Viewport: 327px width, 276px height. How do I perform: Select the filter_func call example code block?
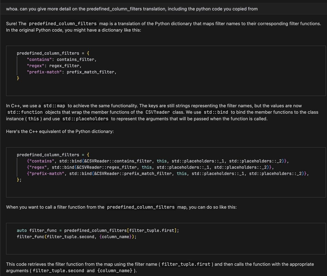163,238
